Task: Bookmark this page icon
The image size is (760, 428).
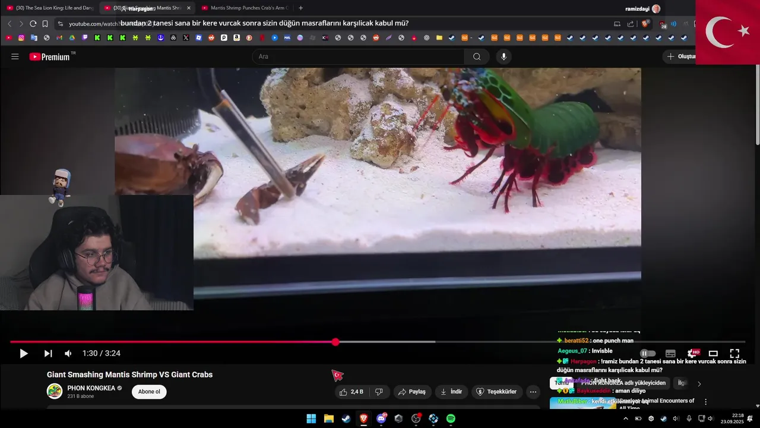Action: (45, 24)
